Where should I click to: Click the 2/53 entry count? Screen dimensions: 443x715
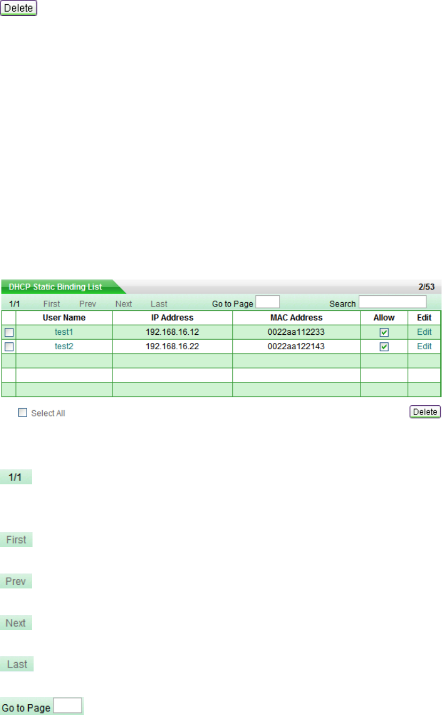426,287
